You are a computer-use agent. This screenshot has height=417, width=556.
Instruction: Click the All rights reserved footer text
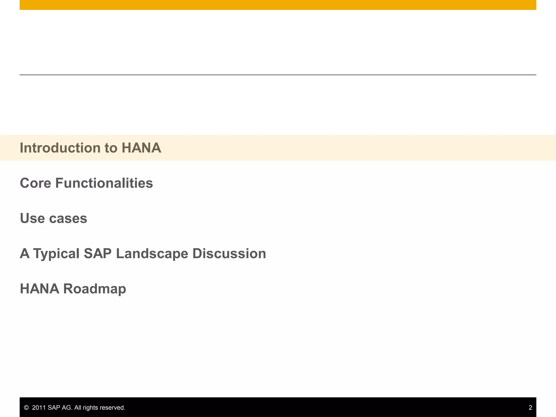(100, 408)
